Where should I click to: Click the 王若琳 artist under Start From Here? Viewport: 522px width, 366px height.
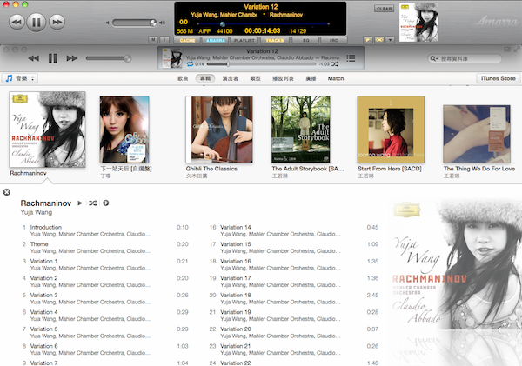(x=365, y=176)
